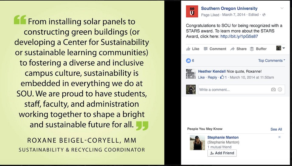The height and width of the screenshot is (166, 292).
Task: Click Add Friend for Stephanie Manton
Action: (222, 153)
